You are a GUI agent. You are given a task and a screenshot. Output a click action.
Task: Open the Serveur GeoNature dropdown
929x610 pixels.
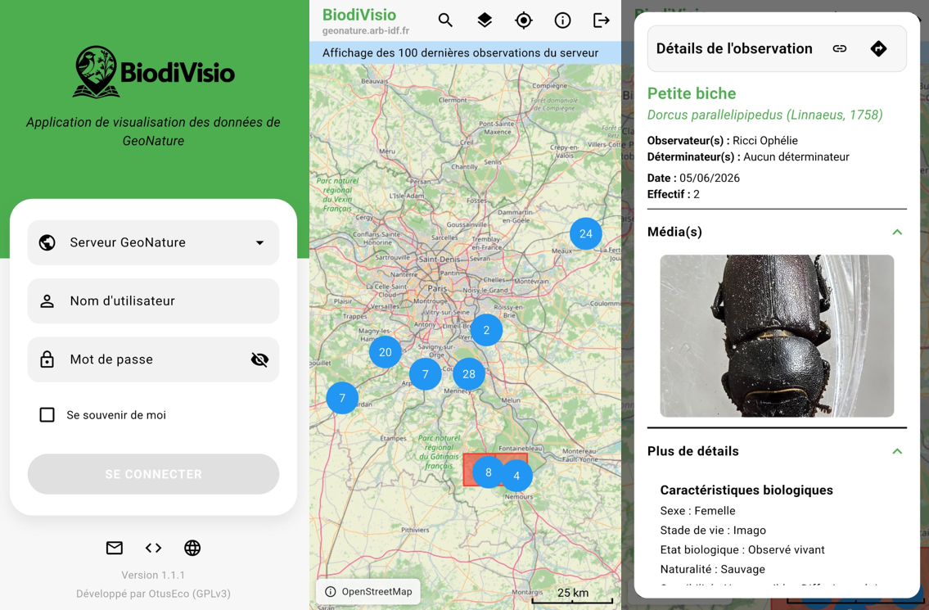(x=153, y=242)
